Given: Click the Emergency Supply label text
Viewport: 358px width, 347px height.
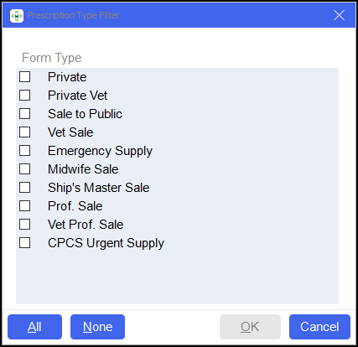Looking at the screenshot, I should 100,151.
